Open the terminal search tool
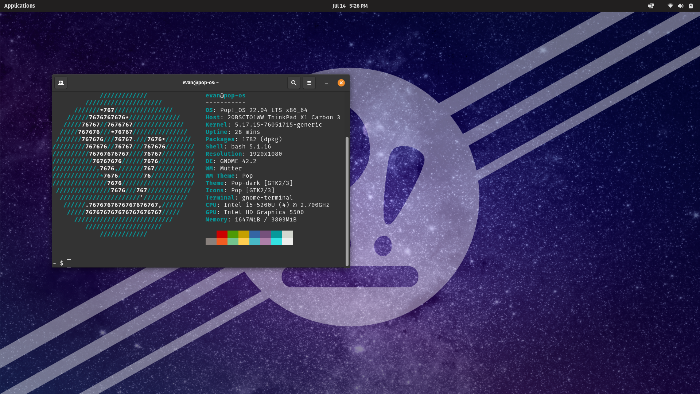700x394 pixels. pyautogui.click(x=293, y=83)
